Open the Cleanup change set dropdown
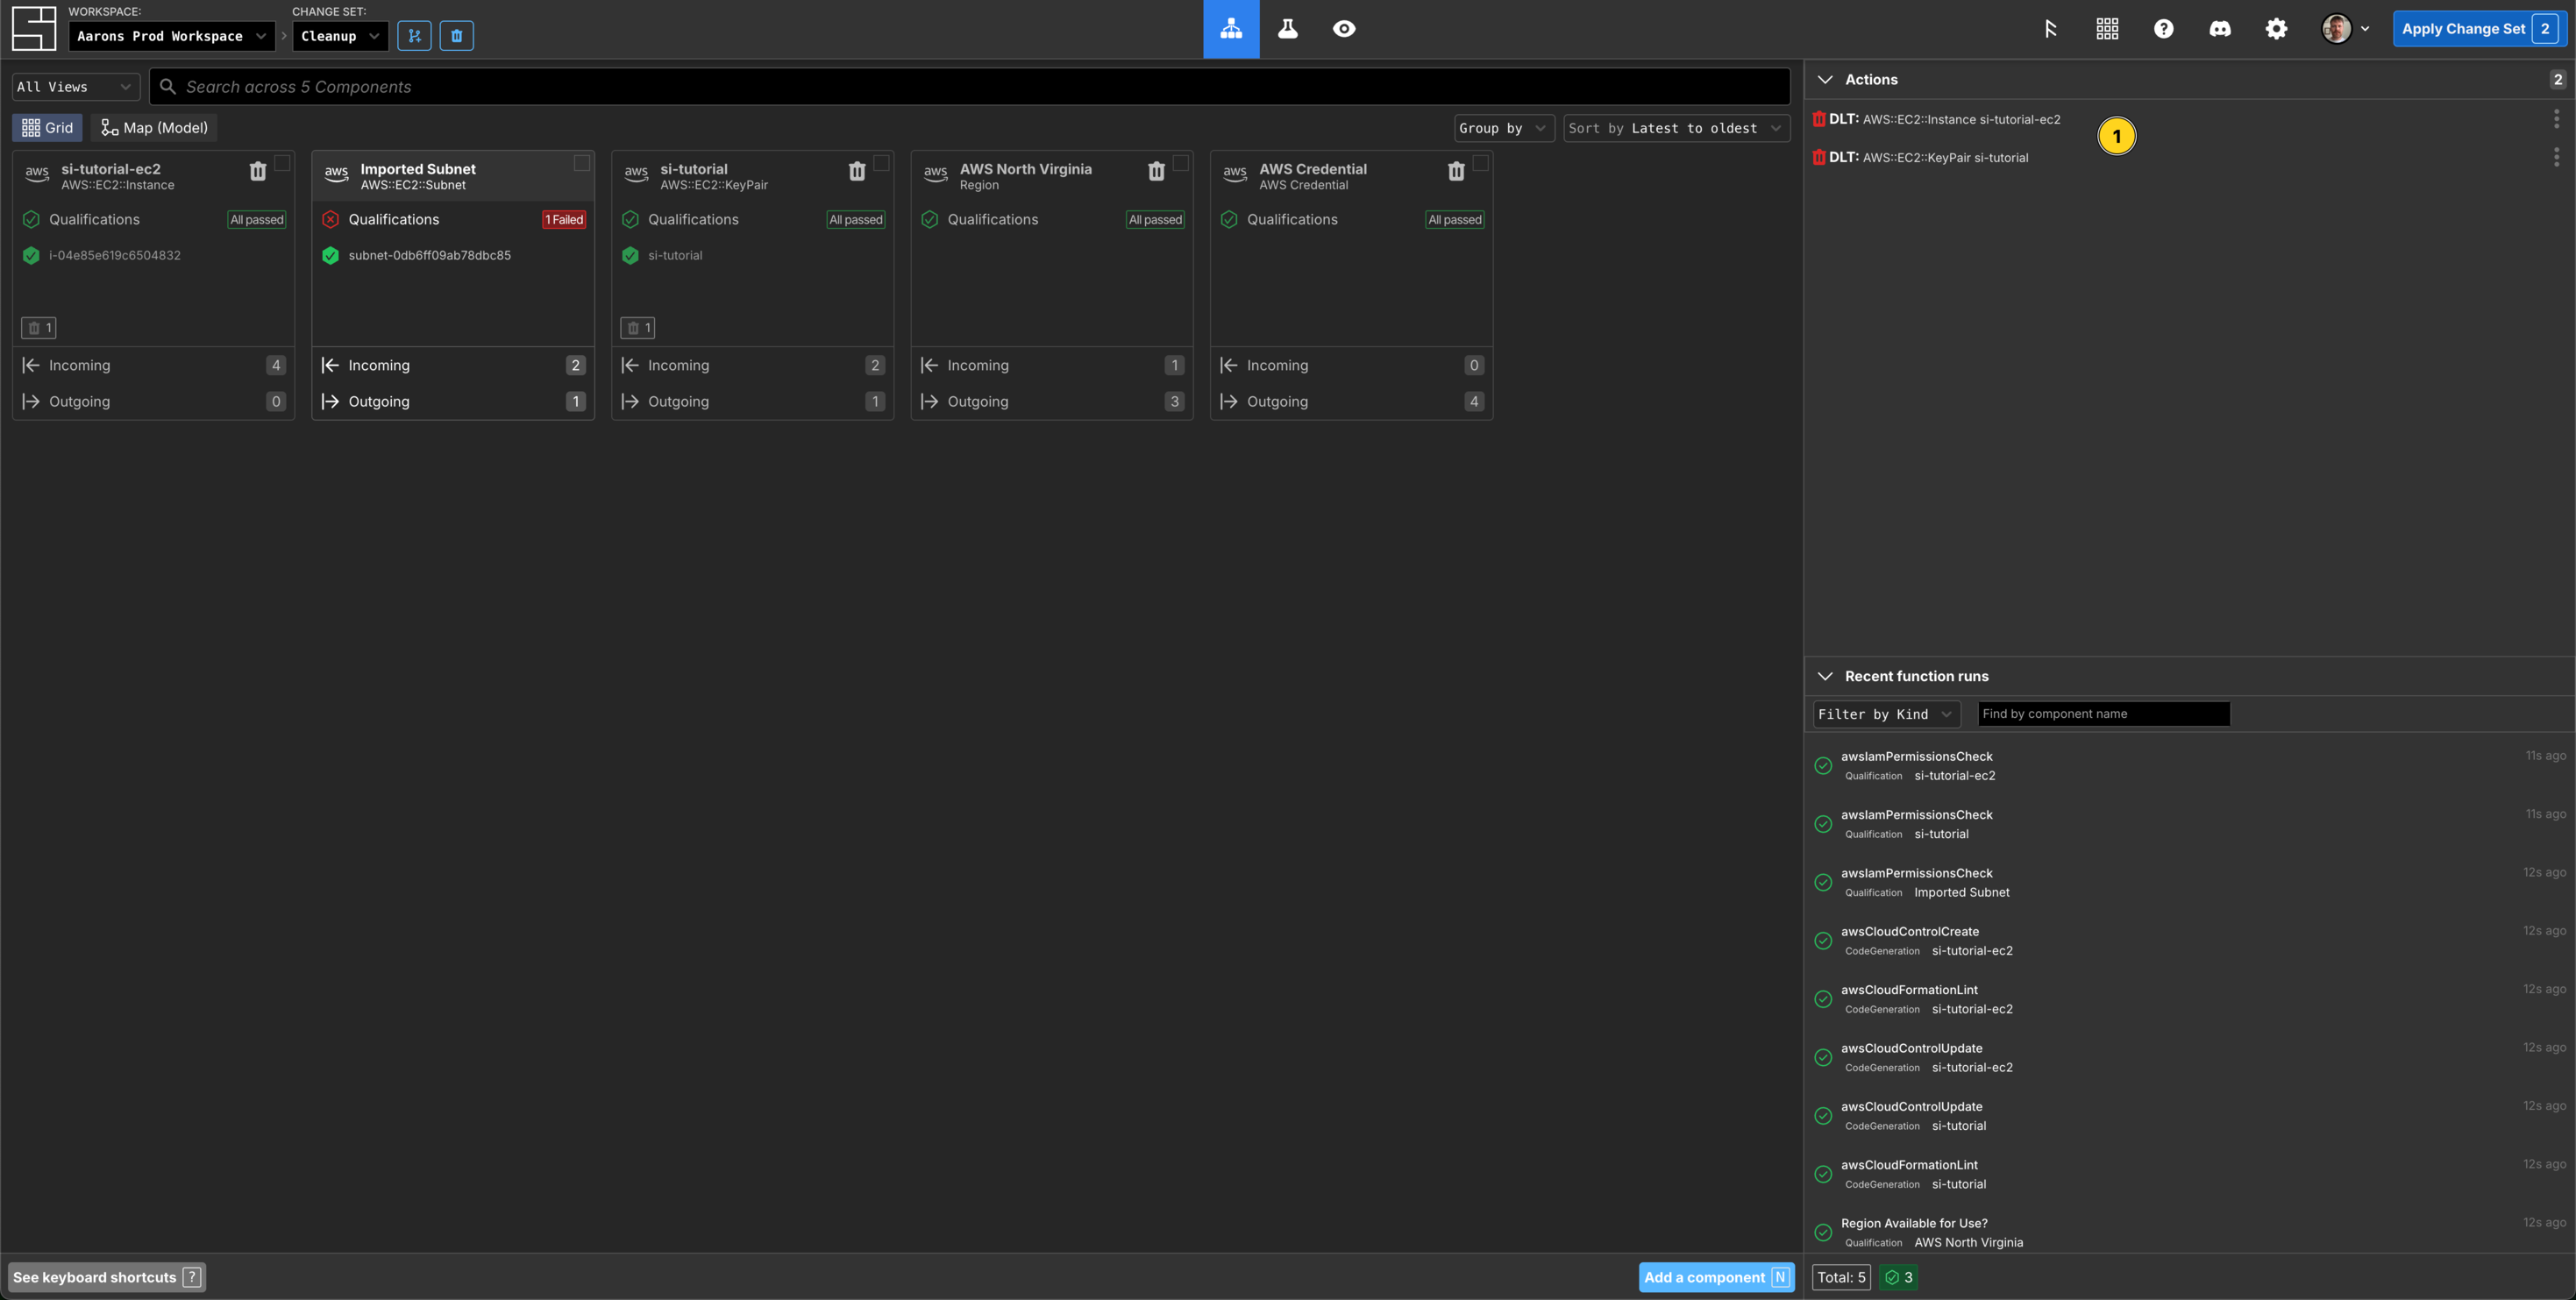The height and width of the screenshot is (1300, 2576). click(x=340, y=36)
